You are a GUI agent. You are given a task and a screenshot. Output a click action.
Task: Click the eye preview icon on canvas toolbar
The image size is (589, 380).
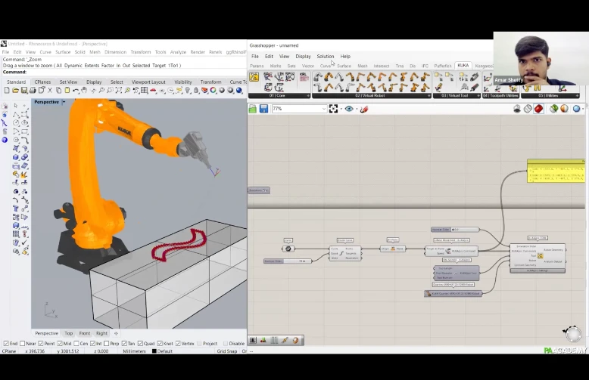pos(349,109)
